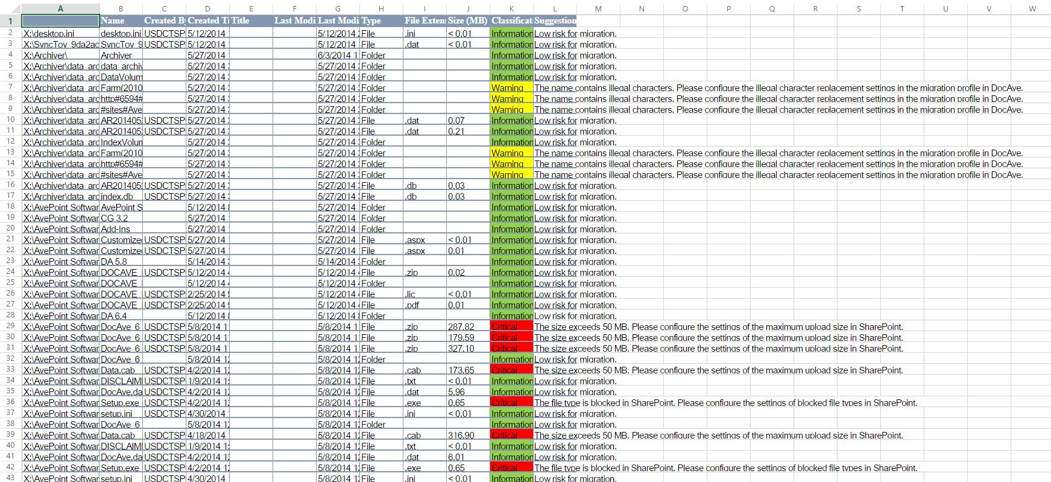The image size is (1051, 482).
Task: Select the ".cab" extension cell in row 39
Action: (425, 435)
